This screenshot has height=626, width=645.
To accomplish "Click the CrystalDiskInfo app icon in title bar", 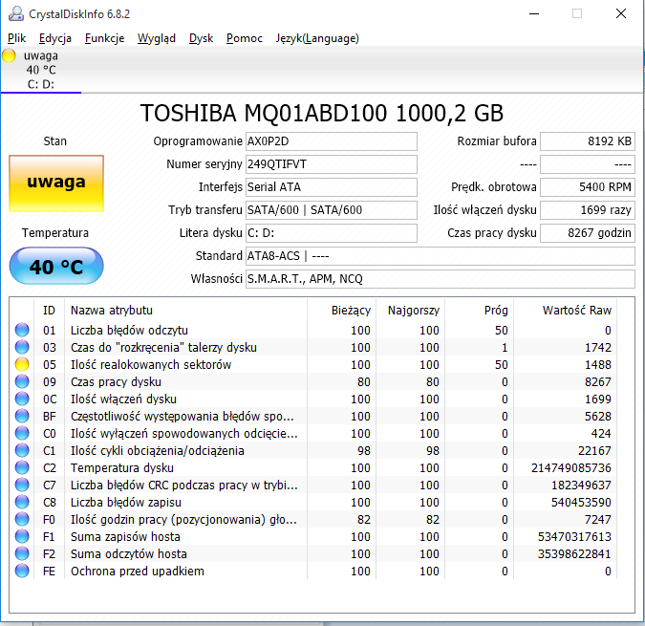I will pos(16,13).
